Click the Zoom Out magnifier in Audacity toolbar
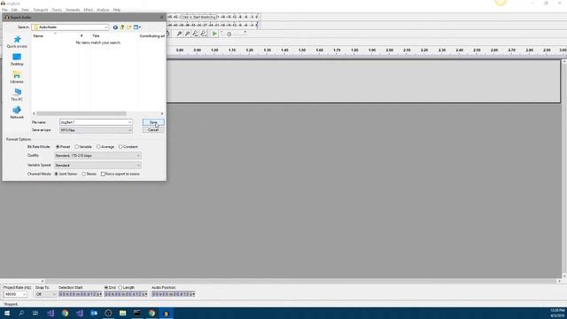567x319 pixels. pyautogui.click(x=187, y=34)
